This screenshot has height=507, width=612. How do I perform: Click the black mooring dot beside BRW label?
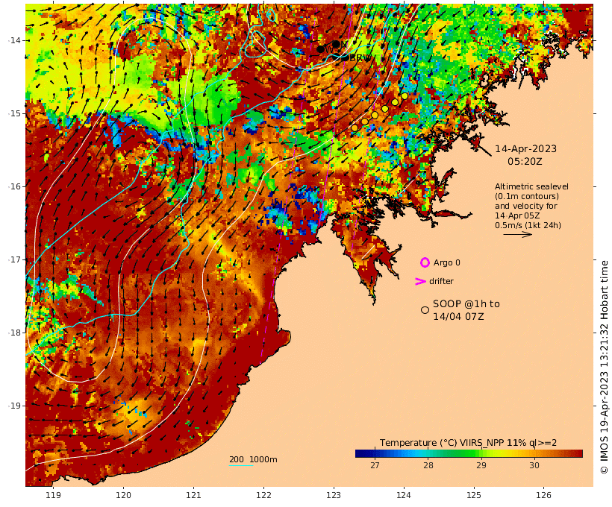(x=346, y=57)
